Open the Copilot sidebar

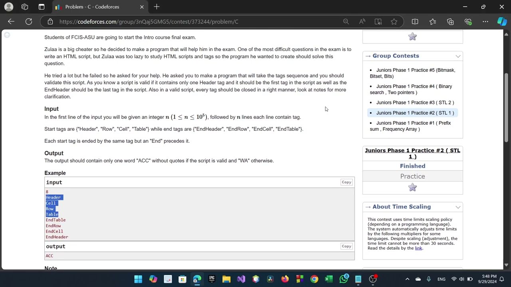point(502,22)
